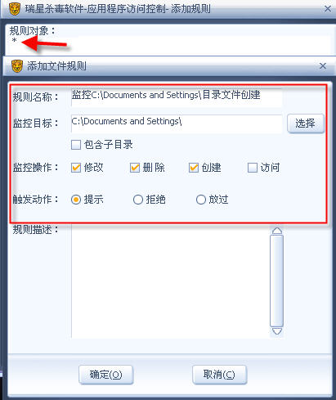This screenshot has height=400, width=336.
Task: Click the 选择 browse button
Action: tap(306, 124)
